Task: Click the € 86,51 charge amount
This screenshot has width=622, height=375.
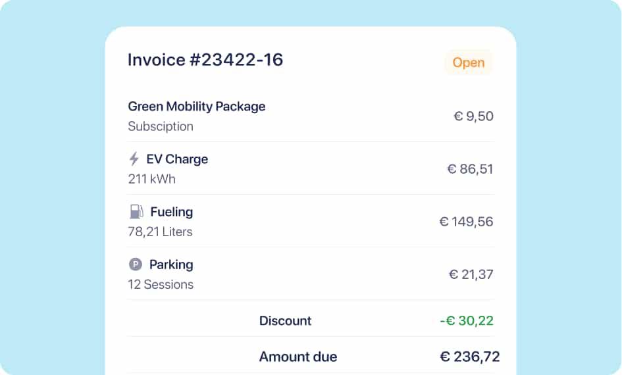Action: coord(470,169)
